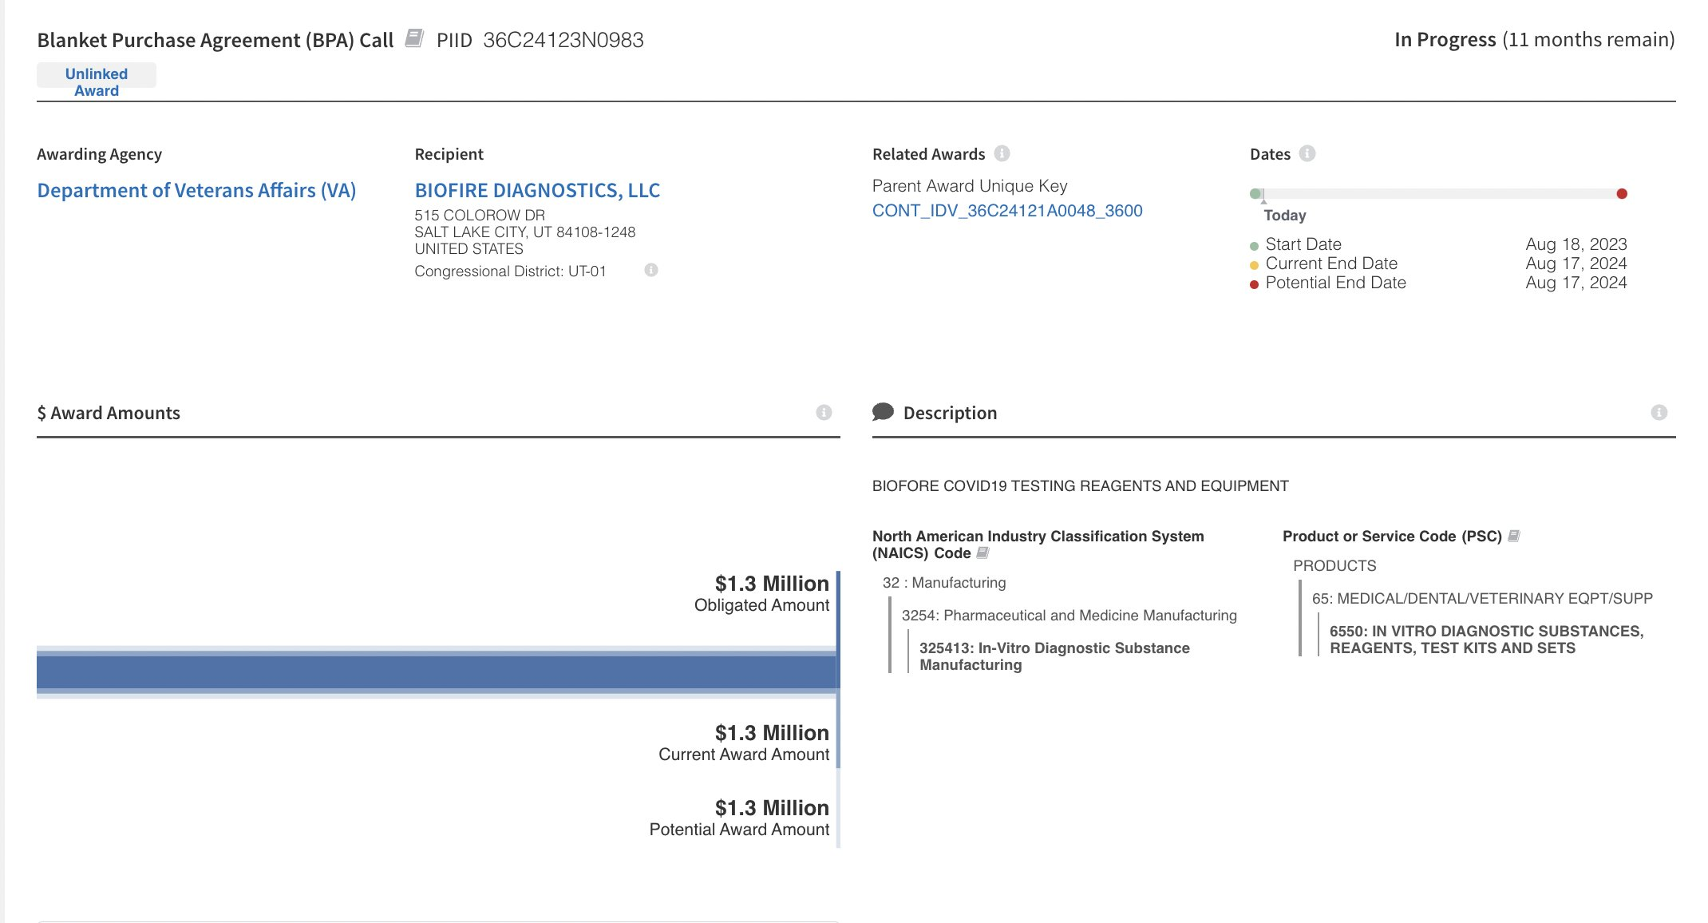
Task: Open the glossary icon next to BPA Call
Action: pyautogui.click(x=413, y=38)
